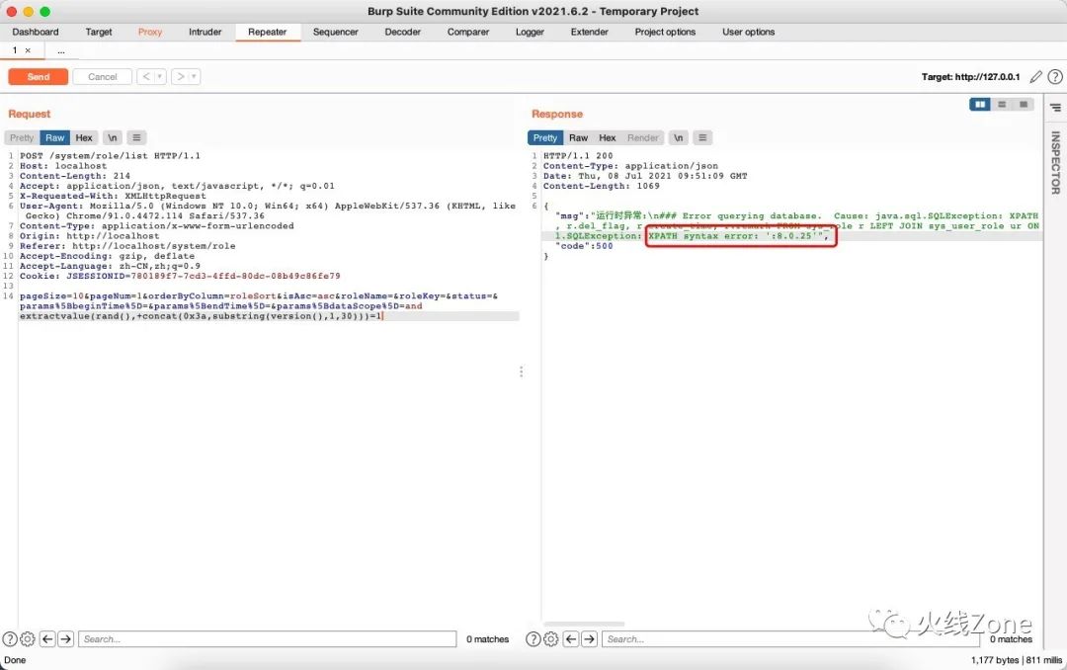Open help icon next to target
The image size is (1067, 670).
[1055, 77]
